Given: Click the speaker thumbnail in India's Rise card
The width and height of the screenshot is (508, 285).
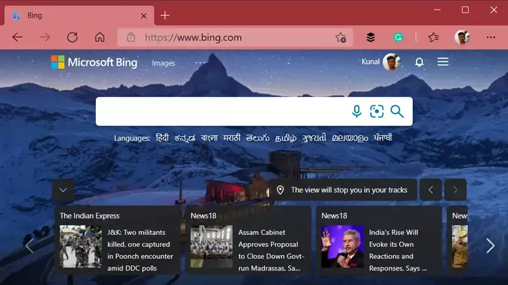Looking at the screenshot, I should (x=342, y=246).
